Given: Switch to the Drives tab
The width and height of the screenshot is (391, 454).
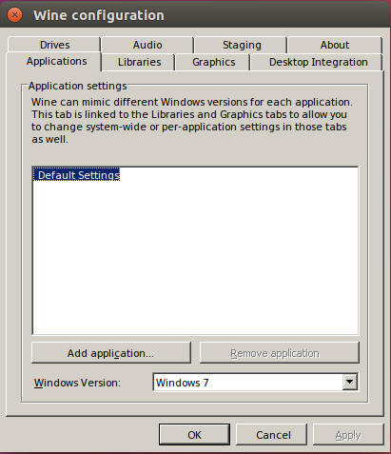Looking at the screenshot, I should pyautogui.click(x=54, y=45).
